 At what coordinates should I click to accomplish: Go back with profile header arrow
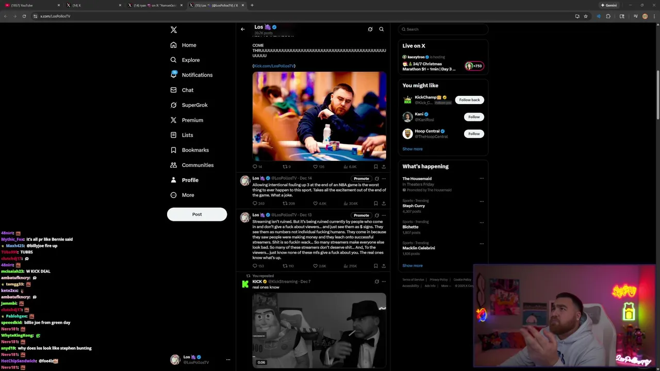243,29
